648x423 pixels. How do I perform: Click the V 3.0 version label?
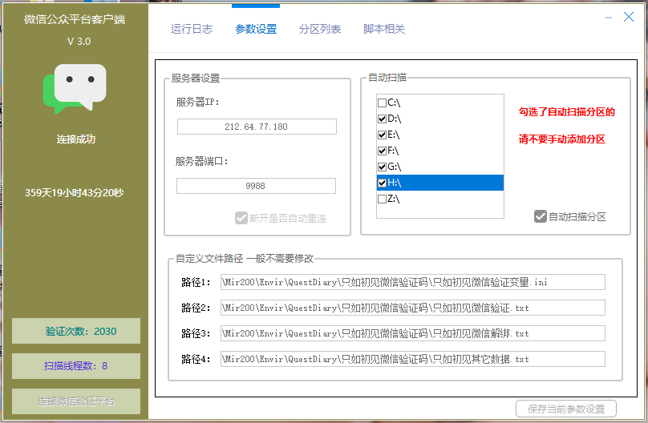pyautogui.click(x=79, y=42)
